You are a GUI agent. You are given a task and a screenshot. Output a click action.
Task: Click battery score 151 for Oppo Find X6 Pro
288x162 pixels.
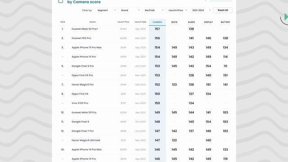click(x=225, y=75)
